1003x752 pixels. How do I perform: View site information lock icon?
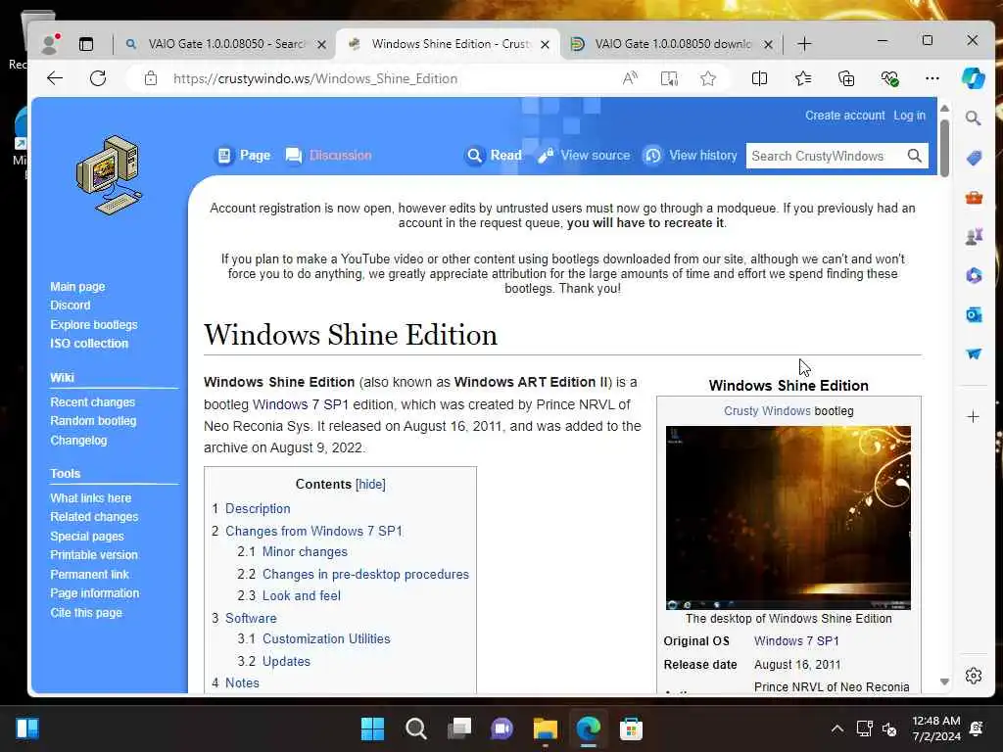(150, 78)
